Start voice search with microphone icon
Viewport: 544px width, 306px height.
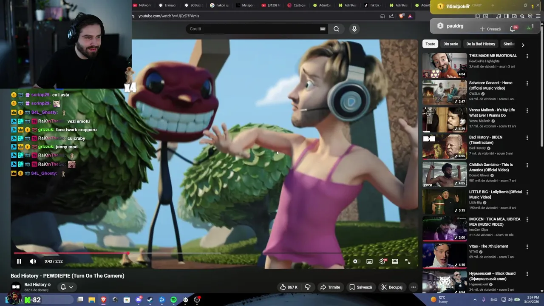click(354, 29)
